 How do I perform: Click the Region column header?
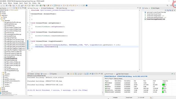point(107,81)
